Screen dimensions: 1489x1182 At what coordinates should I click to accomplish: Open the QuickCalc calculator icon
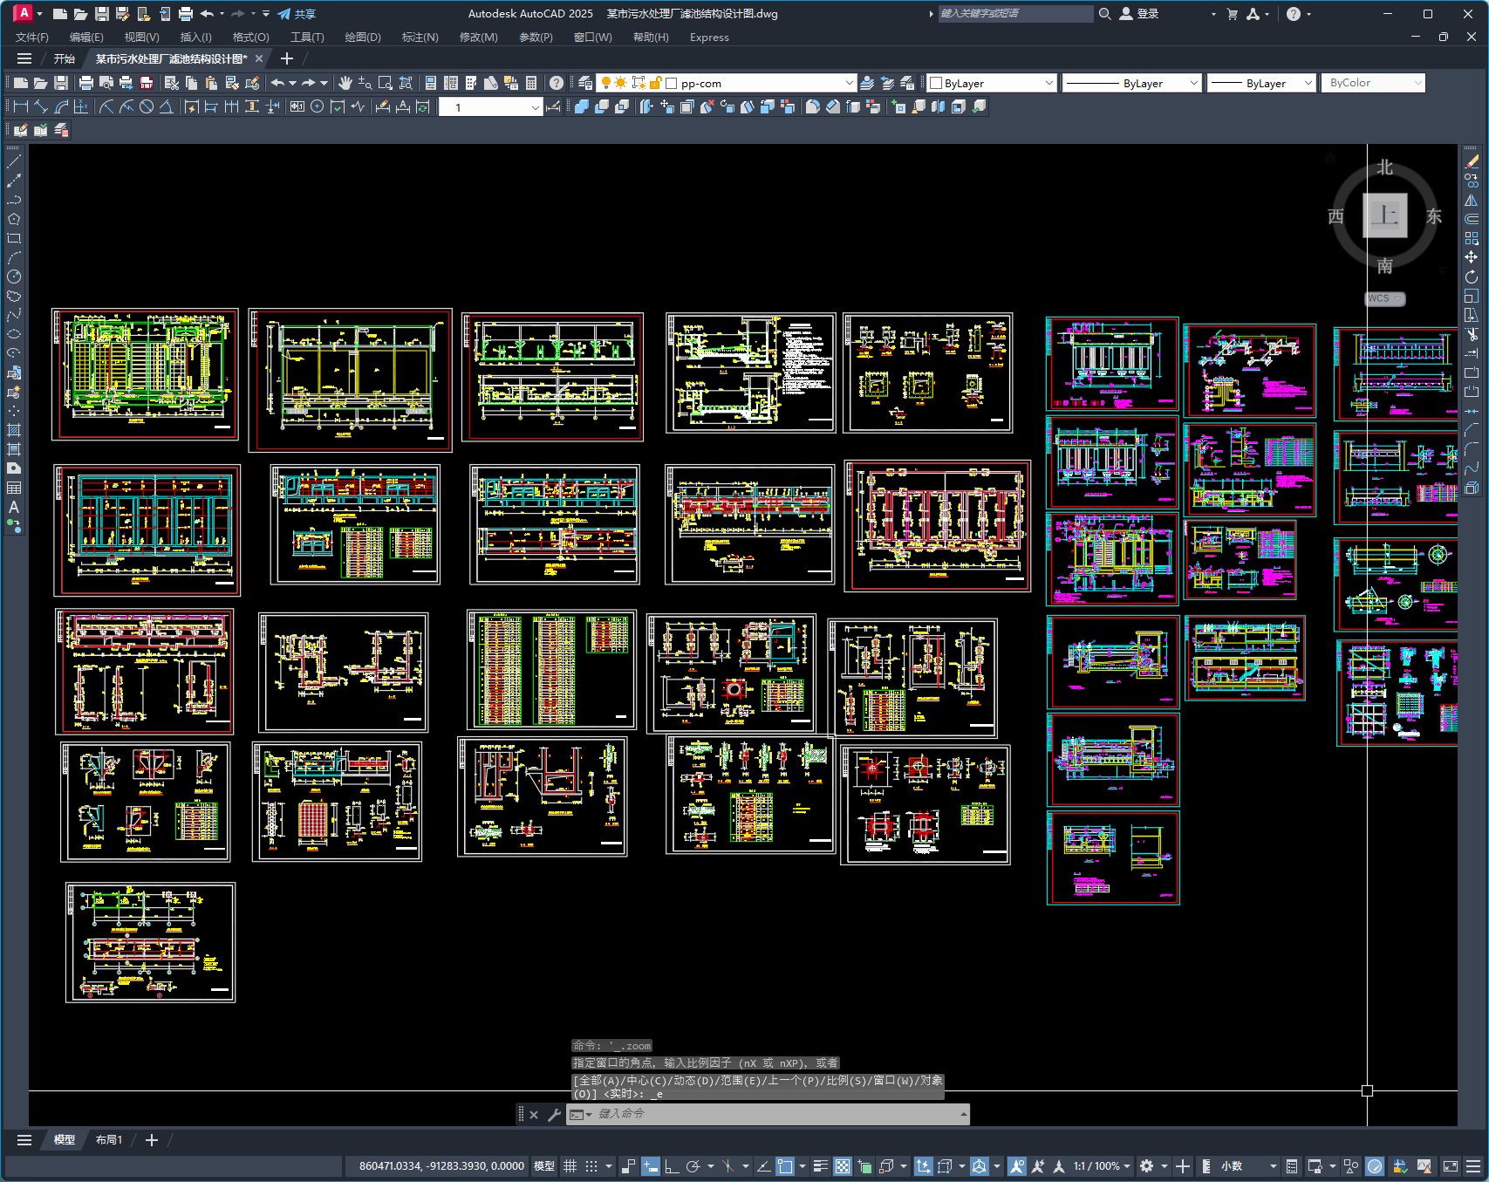pyautogui.click(x=531, y=83)
